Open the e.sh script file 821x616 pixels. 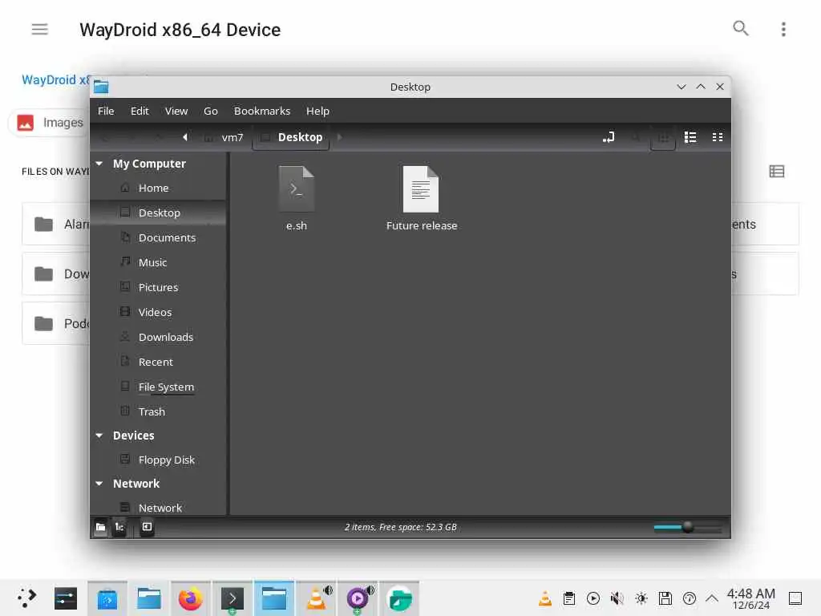click(297, 198)
